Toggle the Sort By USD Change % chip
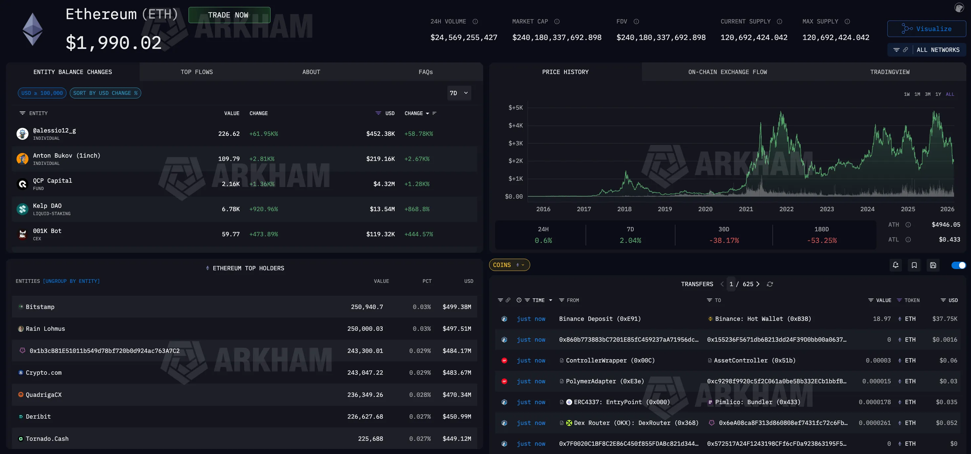 coord(105,93)
